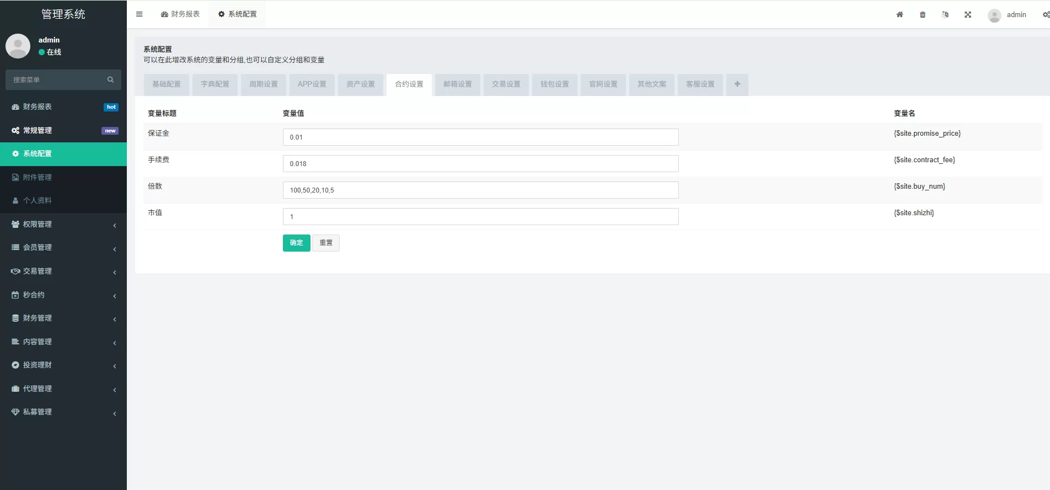Screen dimensions: 1050x490
Task: Click the home icon in top bar
Action: point(899,15)
